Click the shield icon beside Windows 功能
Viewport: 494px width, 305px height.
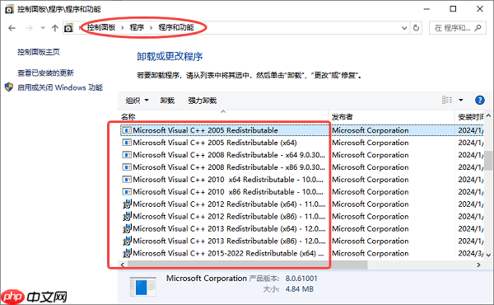click(9, 87)
